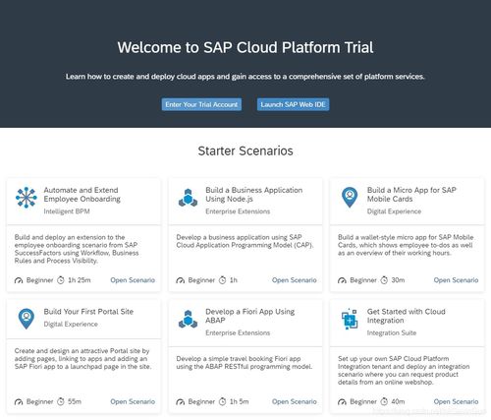Click the SAP Mobile Cards location pin icon
The height and width of the screenshot is (420, 491).
point(350,198)
